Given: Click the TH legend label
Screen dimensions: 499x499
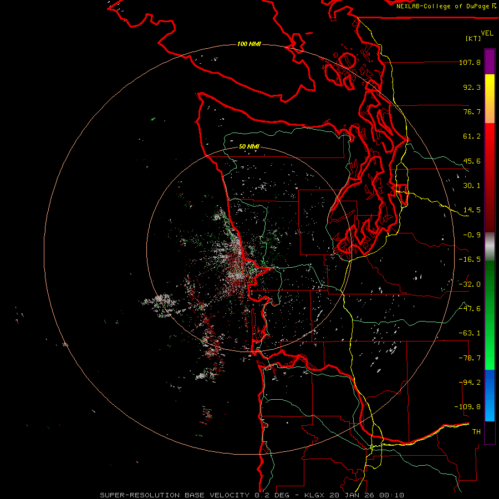Looking at the screenshot, I should pos(476,432).
